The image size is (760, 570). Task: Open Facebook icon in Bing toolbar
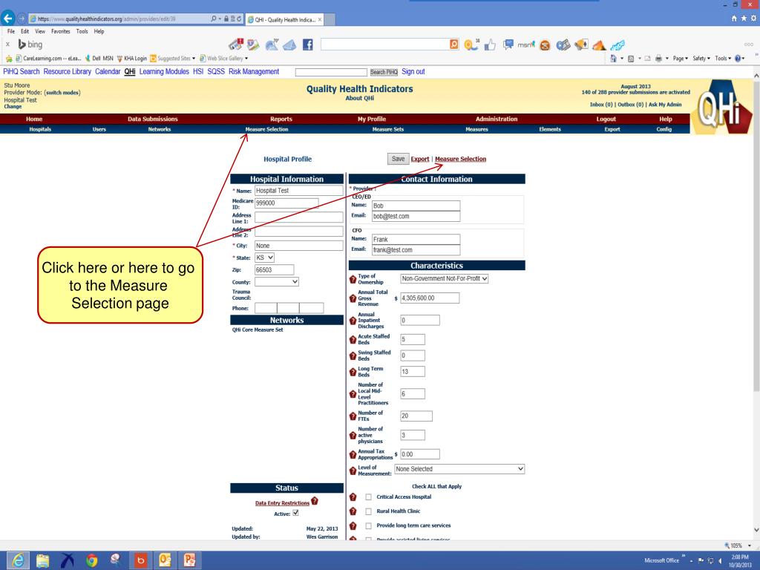tap(308, 45)
